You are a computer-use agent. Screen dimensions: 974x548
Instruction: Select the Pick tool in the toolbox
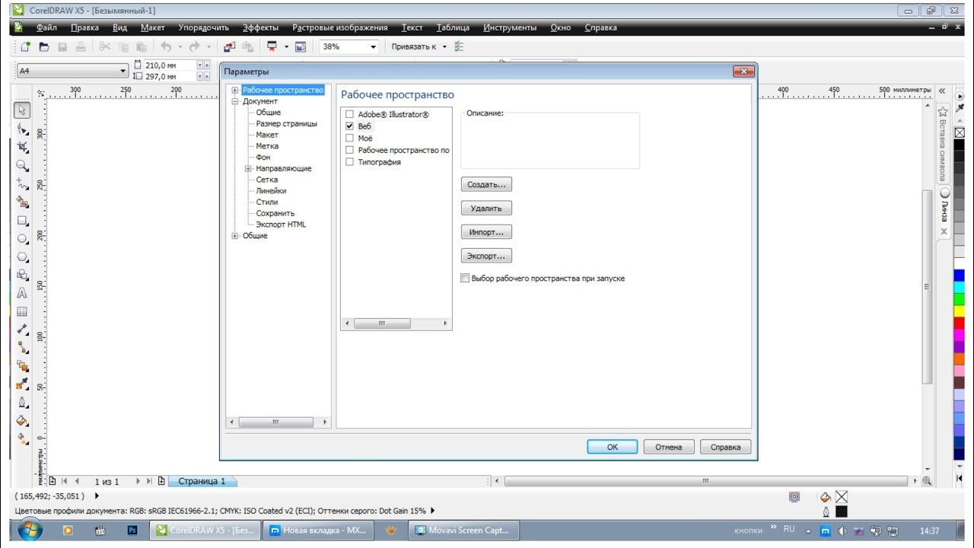[x=22, y=110]
